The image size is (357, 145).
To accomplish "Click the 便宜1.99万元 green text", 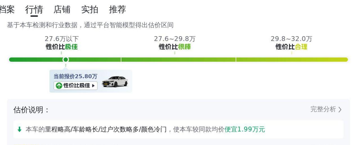I will point(245,129).
